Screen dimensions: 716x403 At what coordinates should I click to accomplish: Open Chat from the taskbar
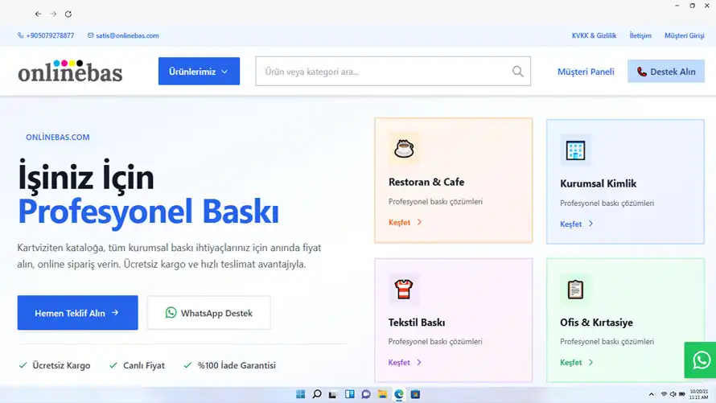[366, 394]
